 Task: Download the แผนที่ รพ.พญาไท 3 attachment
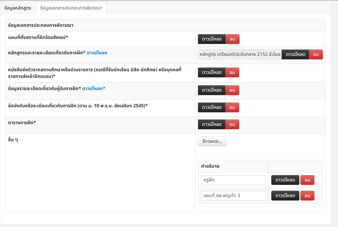point(285,196)
